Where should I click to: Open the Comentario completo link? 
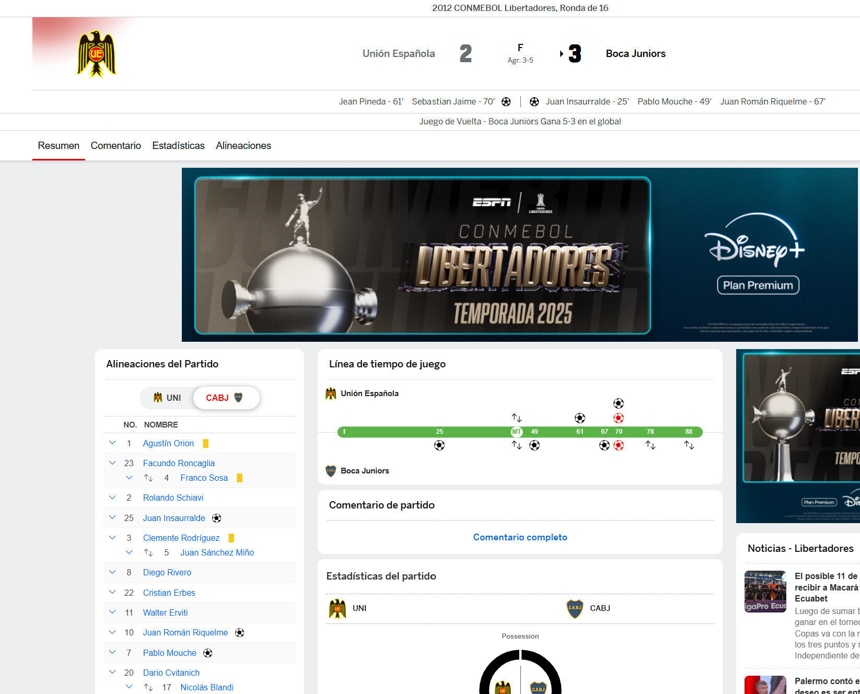pos(520,537)
